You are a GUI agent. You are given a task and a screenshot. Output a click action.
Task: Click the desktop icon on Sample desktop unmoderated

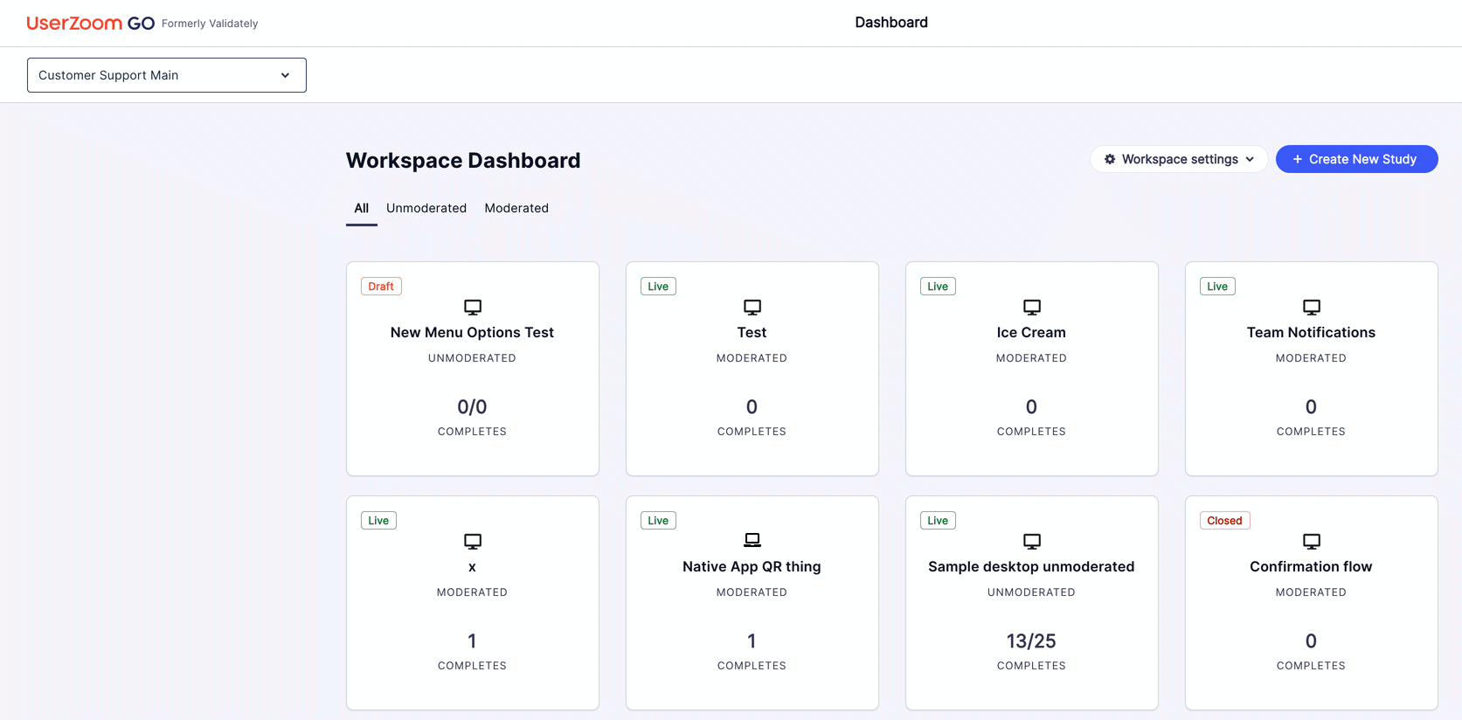tap(1032, 541)
